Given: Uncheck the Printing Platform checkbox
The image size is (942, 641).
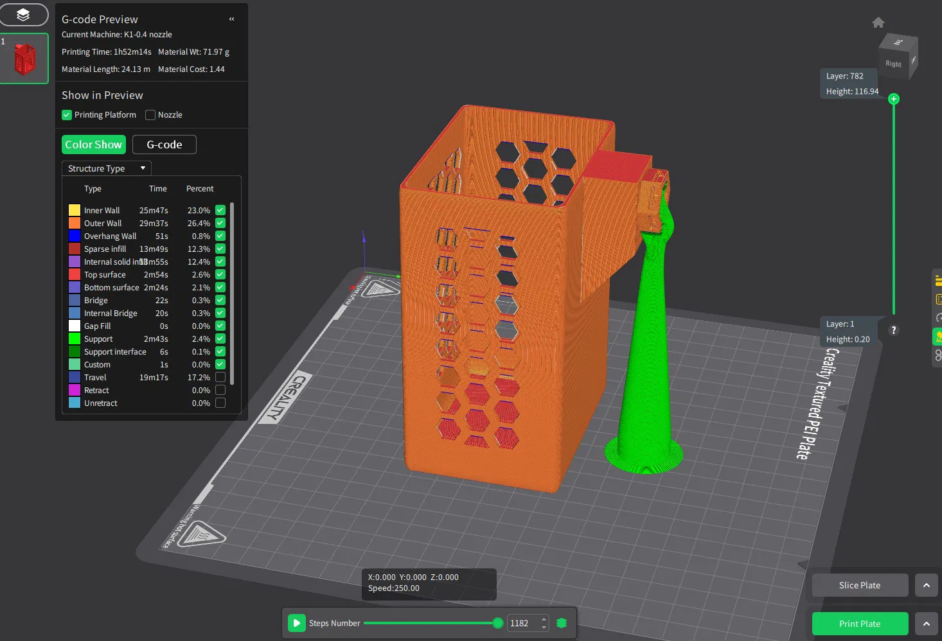Looking at the screenshot, I should (x=67, y=115).
